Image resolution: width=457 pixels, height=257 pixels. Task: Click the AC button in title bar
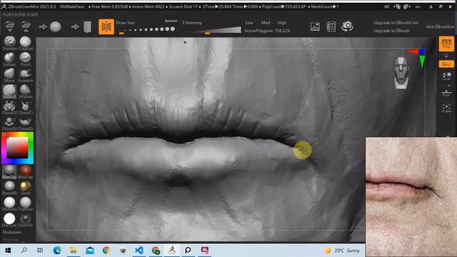(x=387, y=6)
